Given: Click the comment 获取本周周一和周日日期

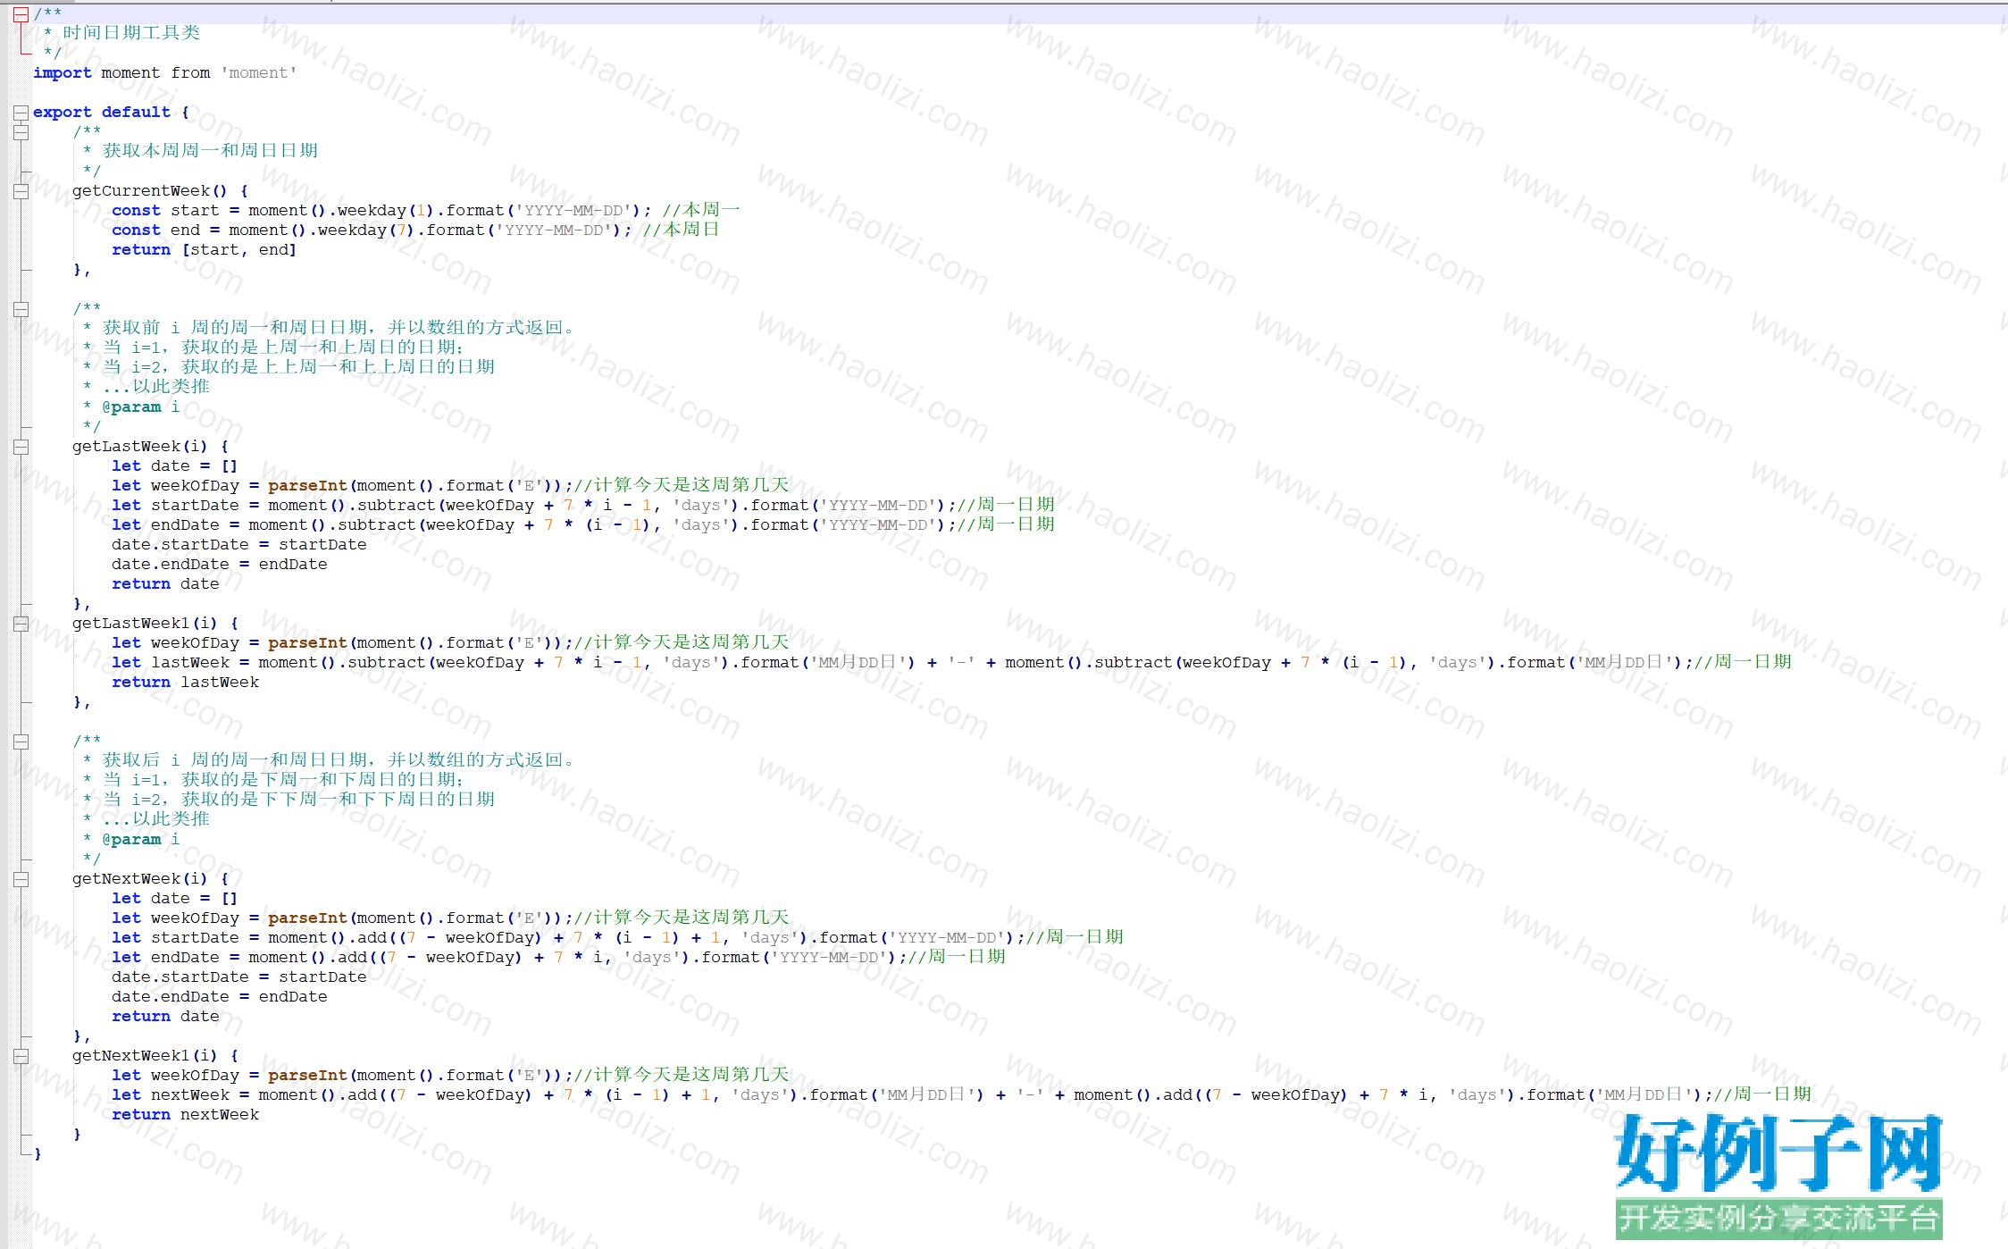Looking at the screenshot, I should click(x=211, y=151).
